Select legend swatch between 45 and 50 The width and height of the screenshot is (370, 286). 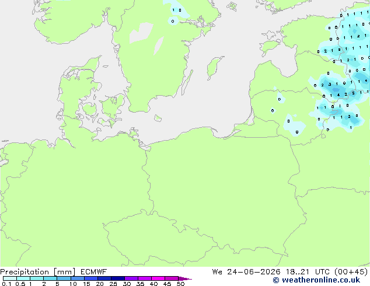pos(172,278)
